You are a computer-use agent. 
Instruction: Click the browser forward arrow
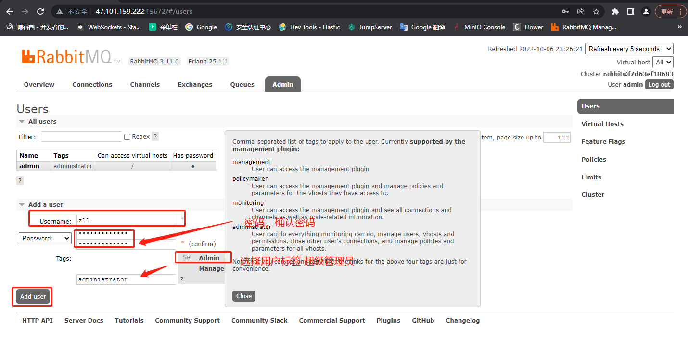click(25, 12)
